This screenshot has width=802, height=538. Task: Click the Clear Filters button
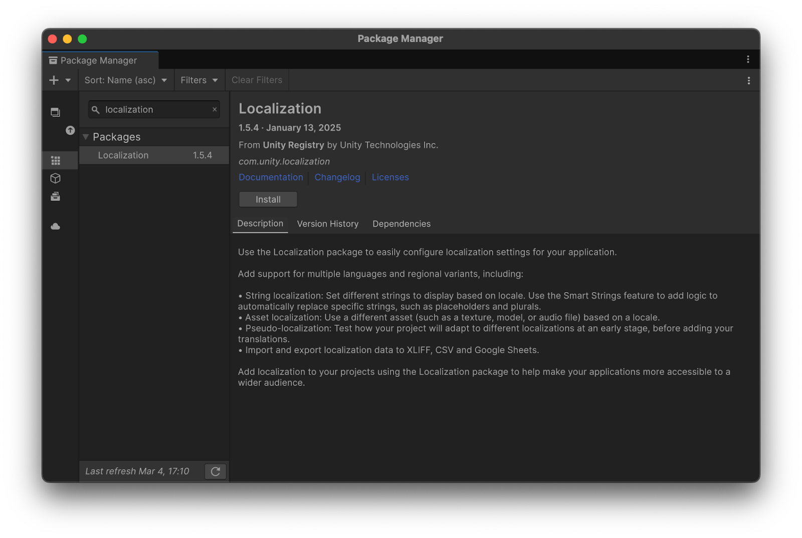tap(257, 80)
